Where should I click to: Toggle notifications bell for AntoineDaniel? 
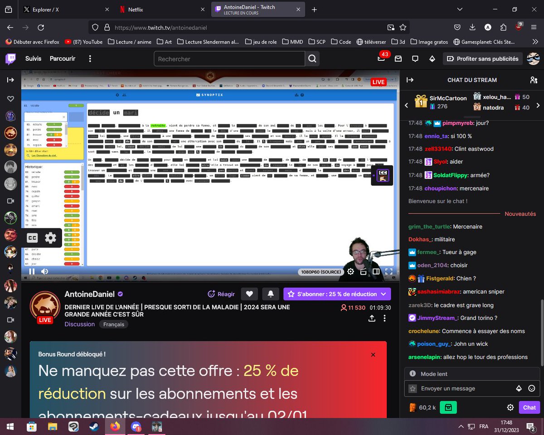(x=271, y=294)
